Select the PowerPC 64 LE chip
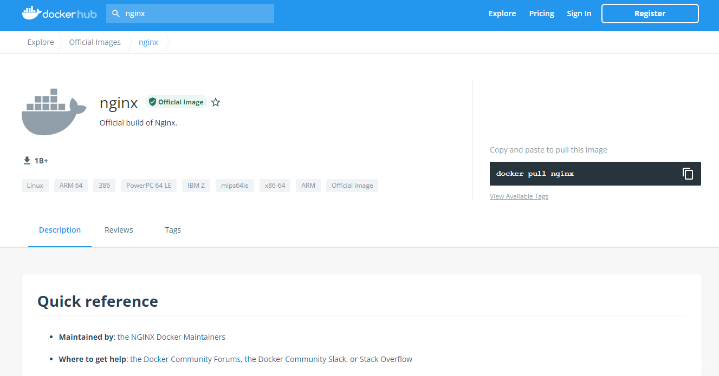Viewport: 719px width, 376px height. (x=148, y=186)
